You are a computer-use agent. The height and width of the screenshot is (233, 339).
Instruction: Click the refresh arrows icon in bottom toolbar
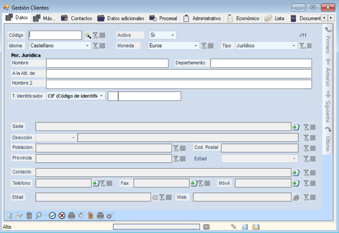81,215
